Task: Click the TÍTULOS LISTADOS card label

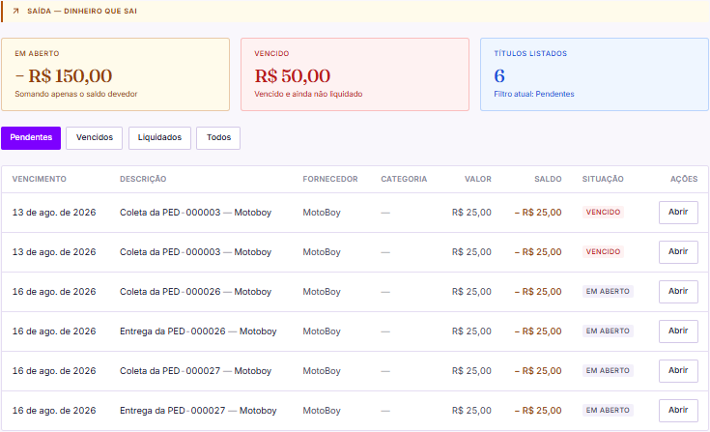Action: [x=530, y=53]
